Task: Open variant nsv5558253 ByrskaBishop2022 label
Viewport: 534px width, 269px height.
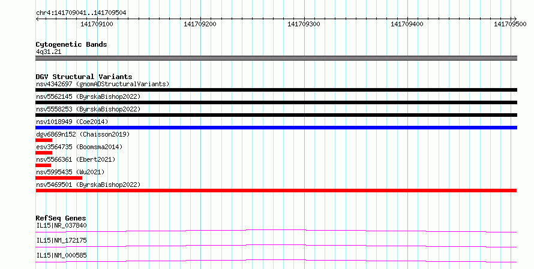Action: 88,109
